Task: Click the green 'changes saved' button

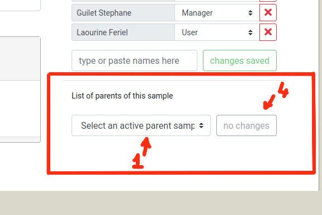Action: tap(240, 60)
